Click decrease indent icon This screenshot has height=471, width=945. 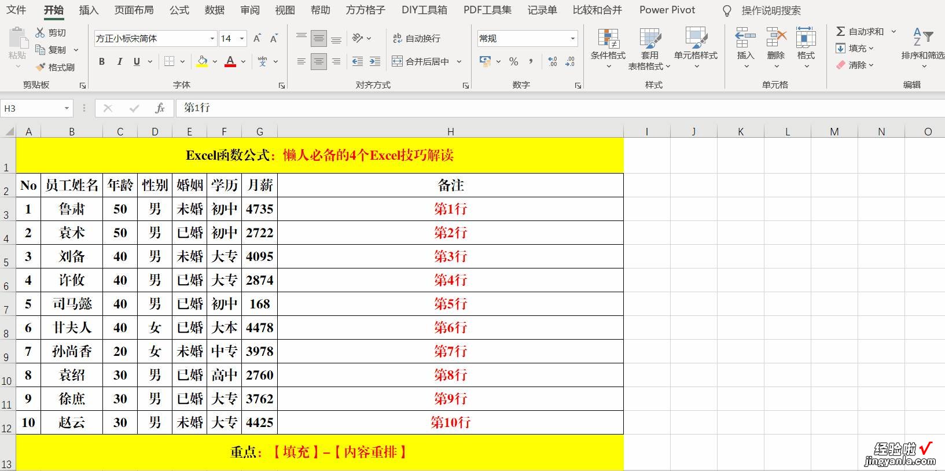[x=358, y=61]
